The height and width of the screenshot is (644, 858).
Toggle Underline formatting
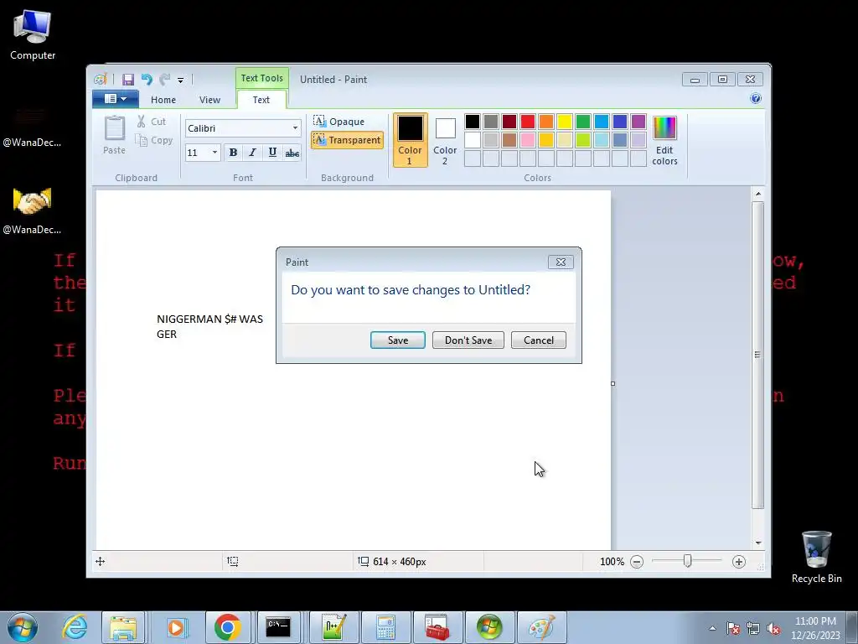pyautogui.click(x=272, y=153)
